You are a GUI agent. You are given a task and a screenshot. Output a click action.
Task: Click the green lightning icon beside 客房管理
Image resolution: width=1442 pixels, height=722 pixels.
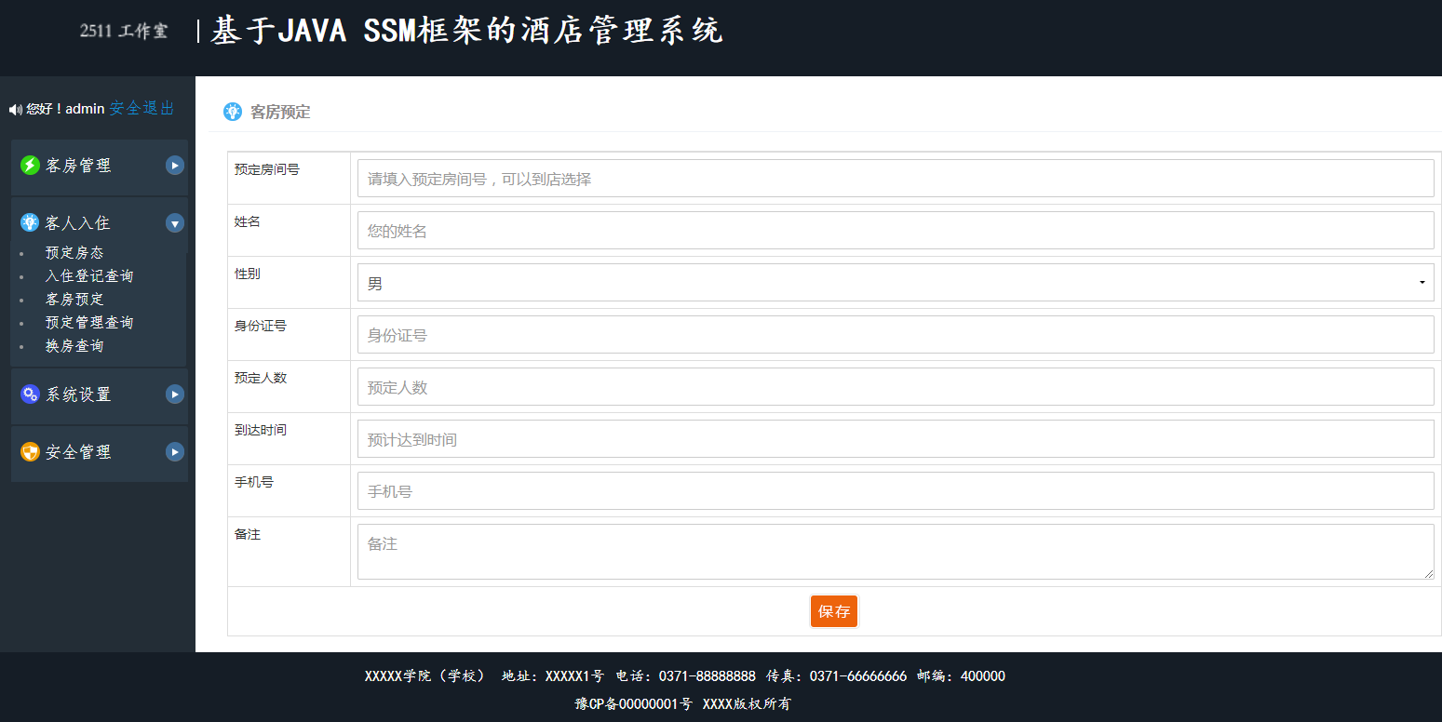click(x=30, y=166)
